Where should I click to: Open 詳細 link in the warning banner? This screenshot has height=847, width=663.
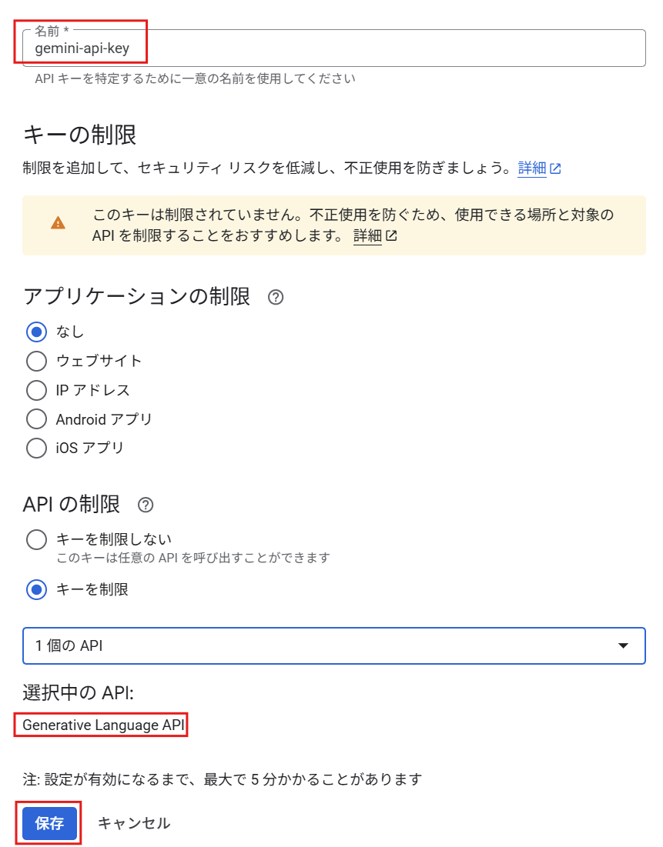[367, 236]
